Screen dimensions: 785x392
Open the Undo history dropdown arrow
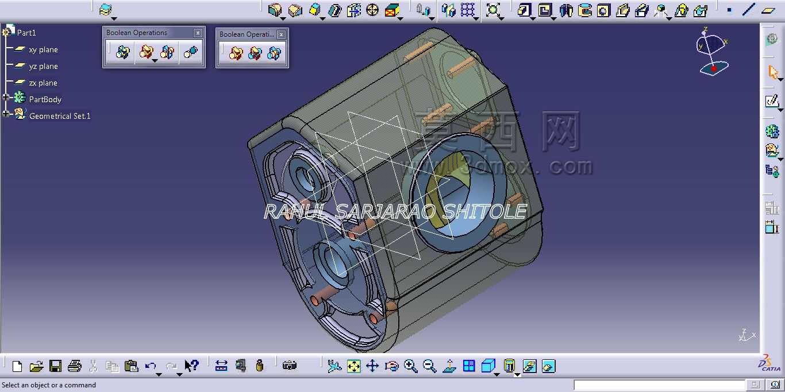159,374
